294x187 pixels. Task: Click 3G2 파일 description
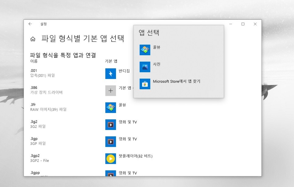(x=38, y=126)
